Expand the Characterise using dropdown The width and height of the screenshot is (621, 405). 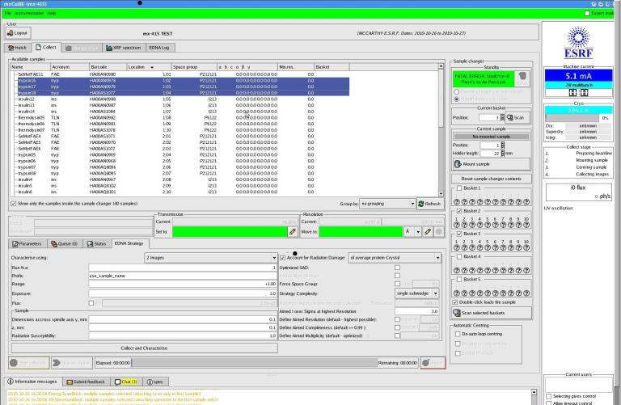click(209, 258)
